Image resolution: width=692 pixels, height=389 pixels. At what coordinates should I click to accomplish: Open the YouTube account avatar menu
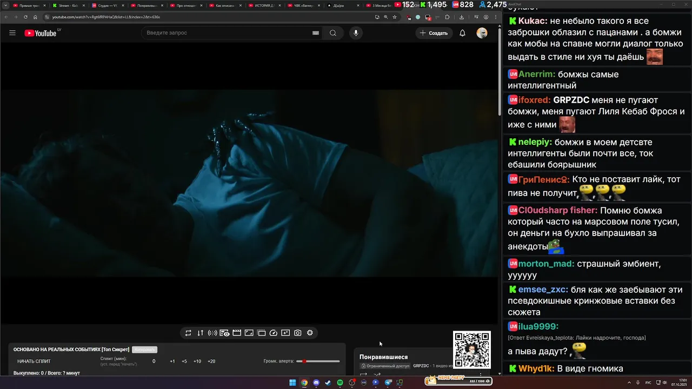point(482,33)
